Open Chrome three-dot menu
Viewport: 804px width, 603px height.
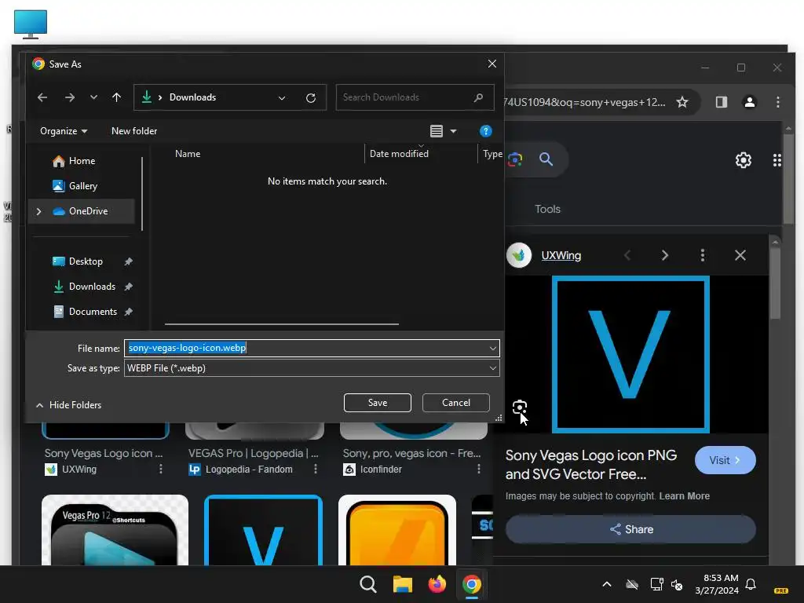[x=778, y=102]
